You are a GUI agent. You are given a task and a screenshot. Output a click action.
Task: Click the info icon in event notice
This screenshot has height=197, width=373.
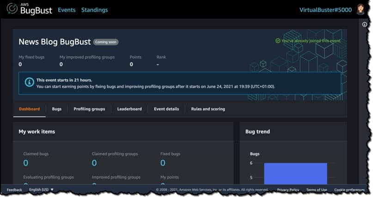pos(29,83)
